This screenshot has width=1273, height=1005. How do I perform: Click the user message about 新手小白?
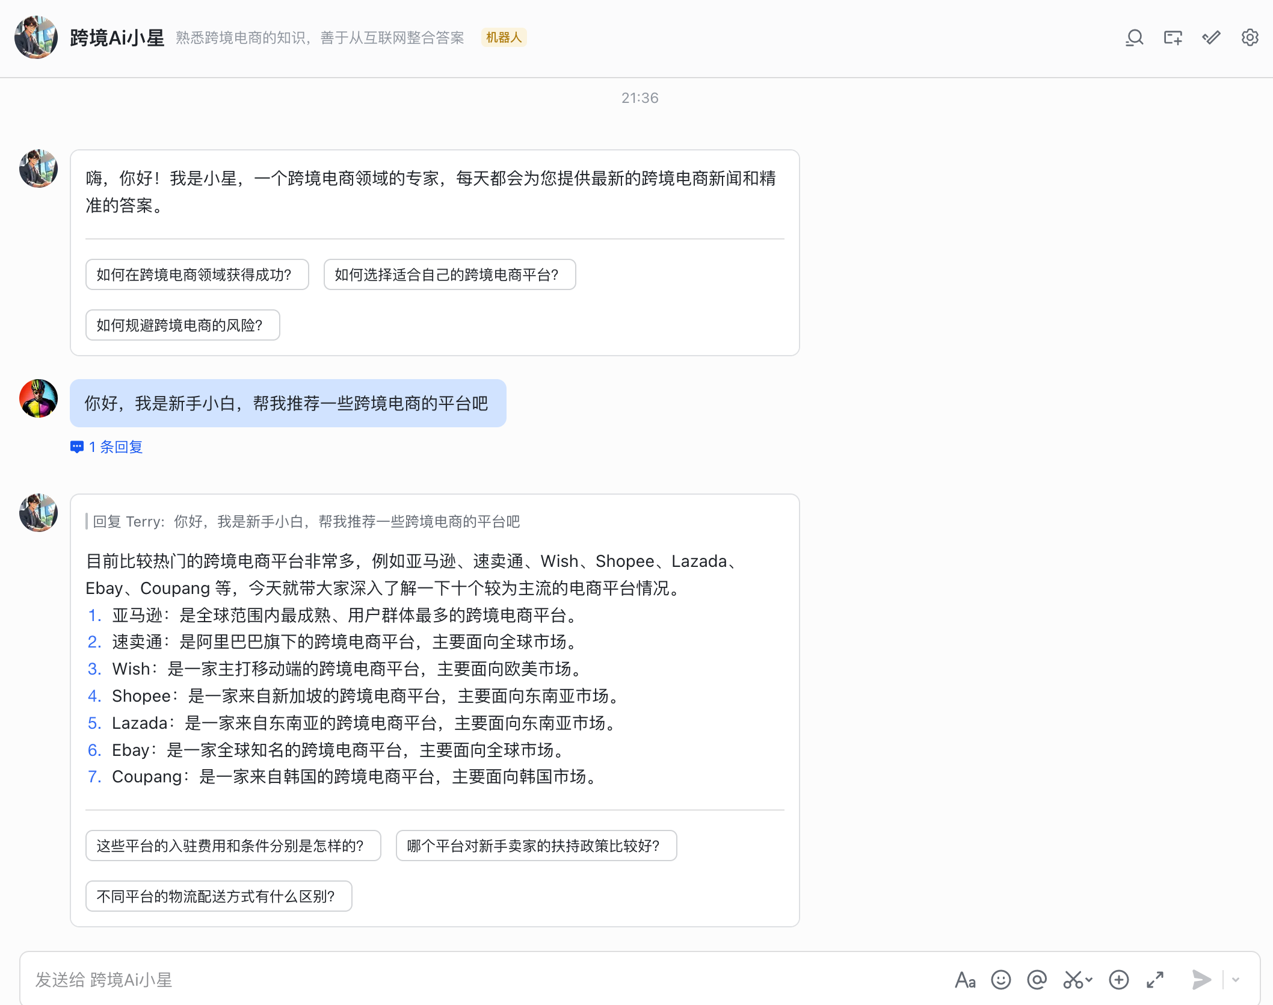288,403
